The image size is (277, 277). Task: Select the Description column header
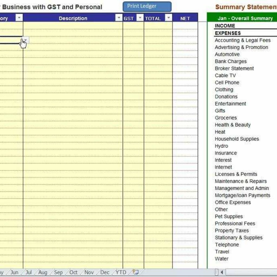tap(73, 18)
